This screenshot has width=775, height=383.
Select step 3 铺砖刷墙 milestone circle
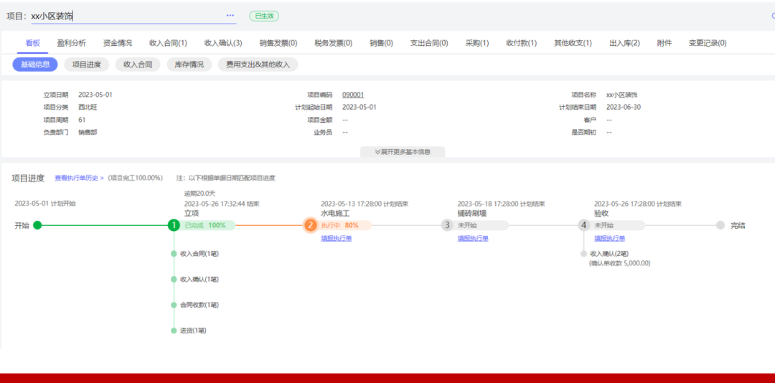click(447, 225)
